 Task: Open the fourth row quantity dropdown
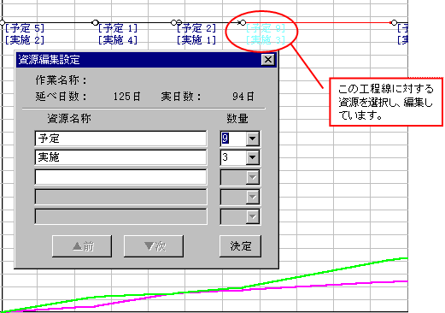(253, 197)
